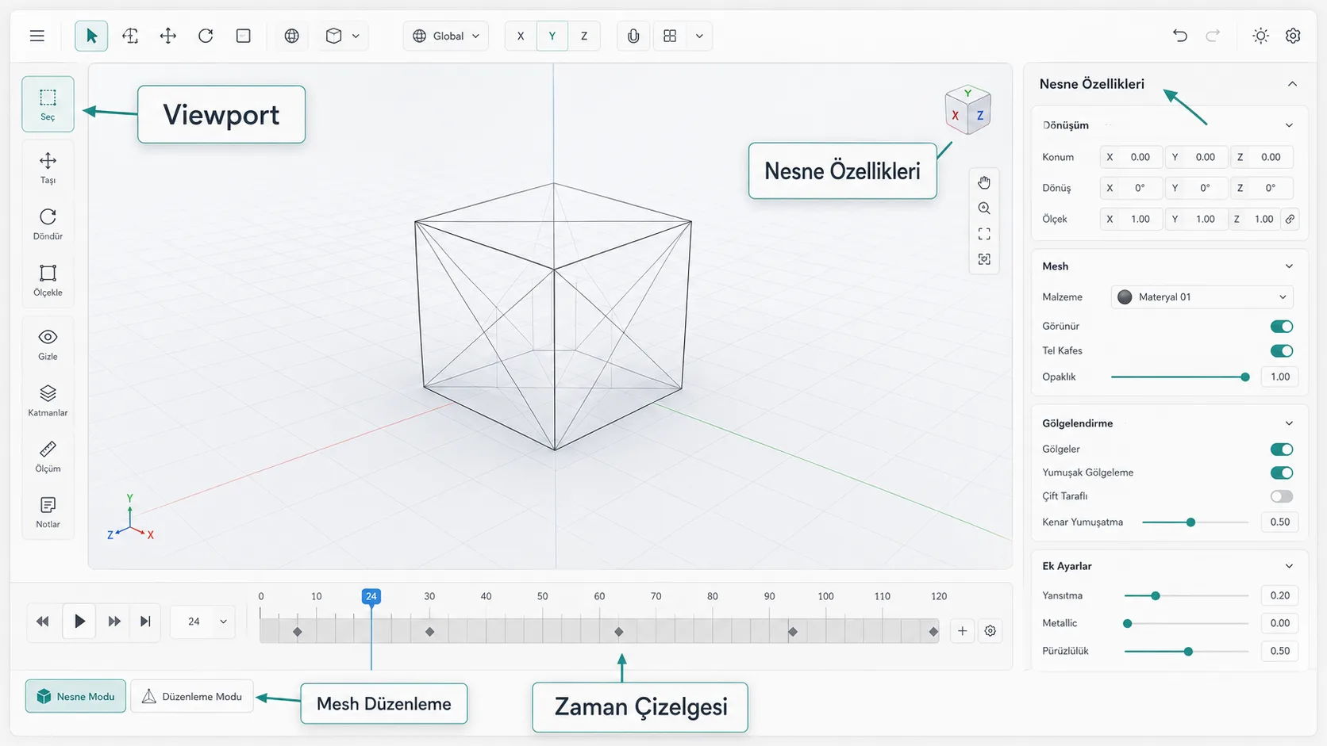Select the arrow pointer tool in top toolbar
This screenshot has width=1327, height=746.
click(91, 36)
